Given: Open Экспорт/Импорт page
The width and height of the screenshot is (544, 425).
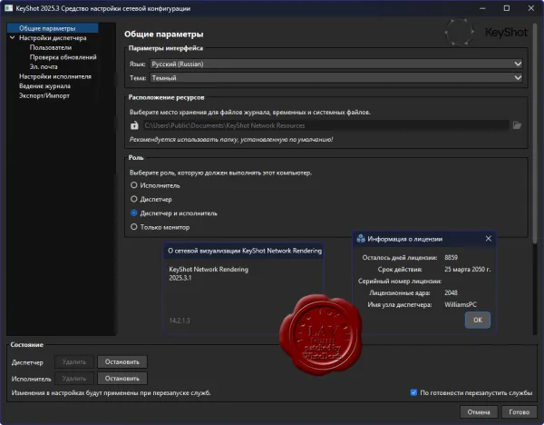Looking at the screenshot, I should point(44,95).
